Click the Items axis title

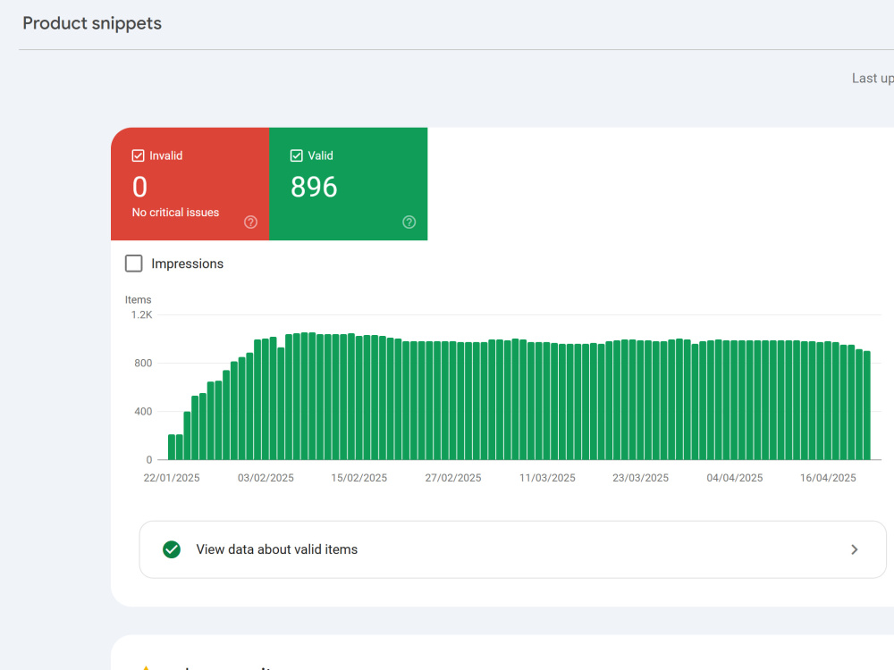click(x=138, y=299)
